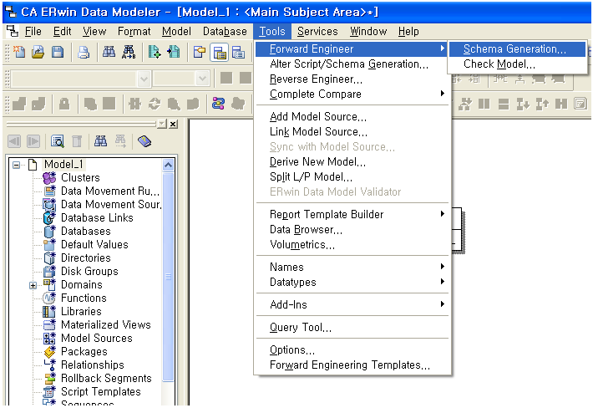The height and width of the screenshot is (408, 593).
Task: Select Split L/P Model... entry
Action: coord(352,176)
